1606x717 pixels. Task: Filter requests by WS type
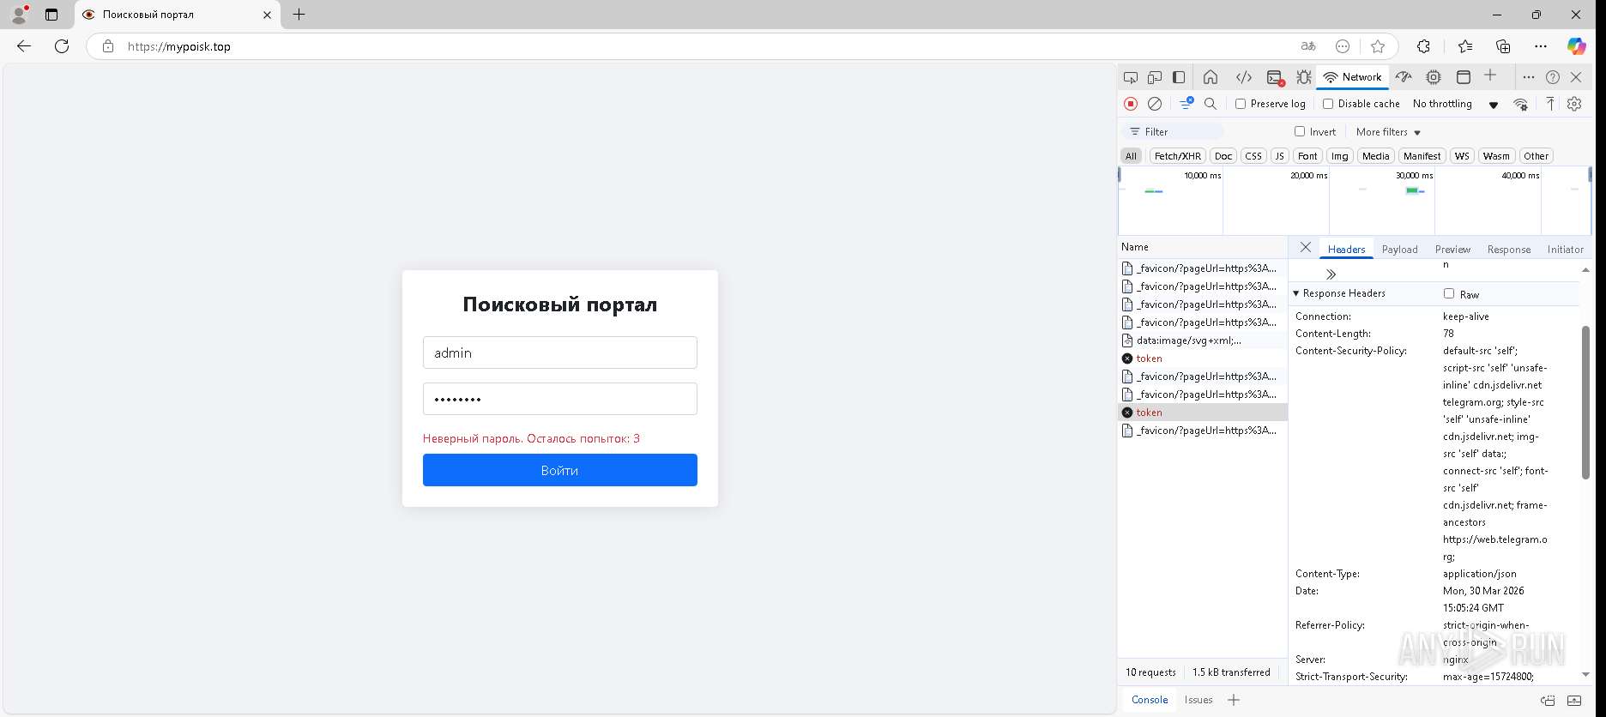[1462, 156]
